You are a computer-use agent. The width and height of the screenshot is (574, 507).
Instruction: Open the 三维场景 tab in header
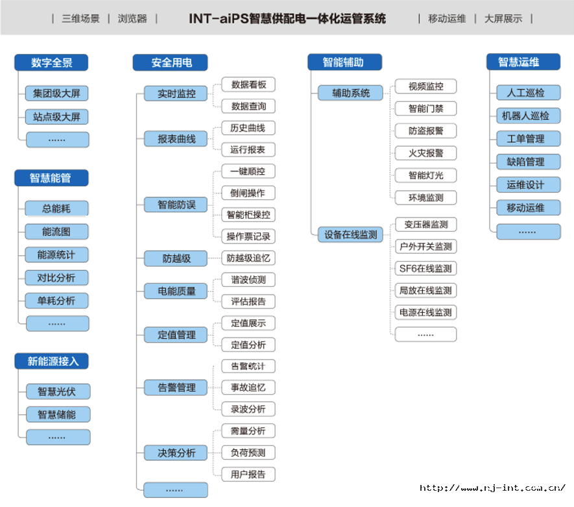click(x=80, y=19)
